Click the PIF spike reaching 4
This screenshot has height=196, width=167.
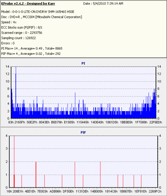coord(14,162)
